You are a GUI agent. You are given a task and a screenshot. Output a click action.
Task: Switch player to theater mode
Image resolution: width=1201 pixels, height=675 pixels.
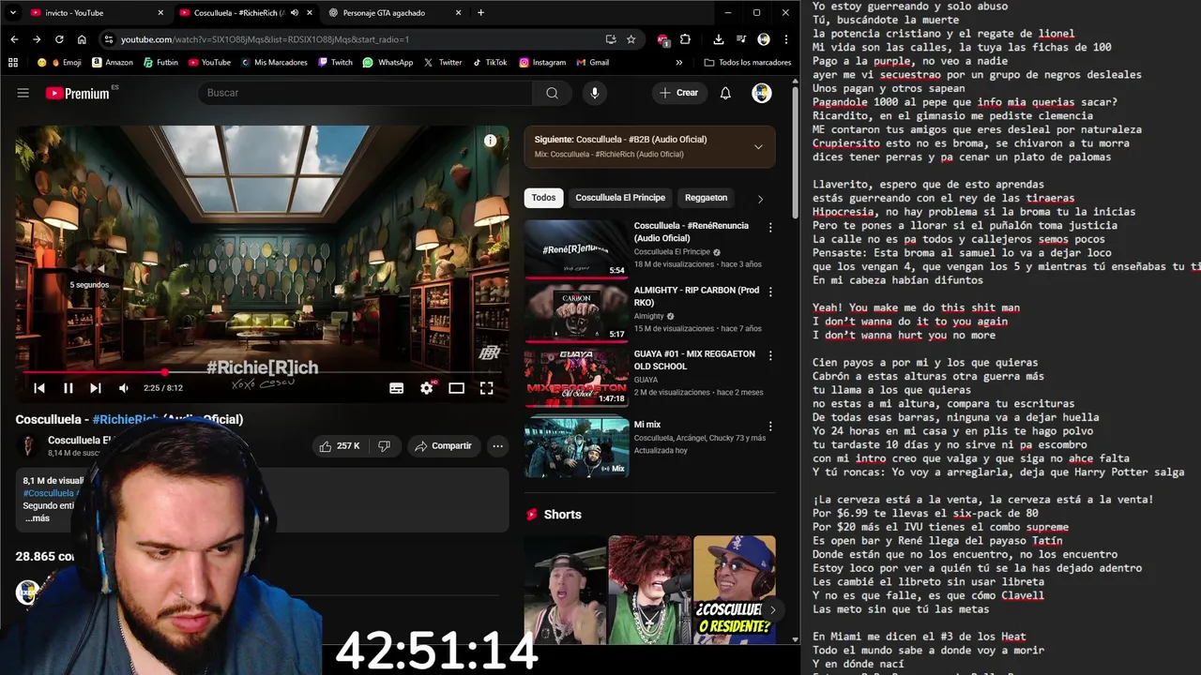tap(457, 388)
